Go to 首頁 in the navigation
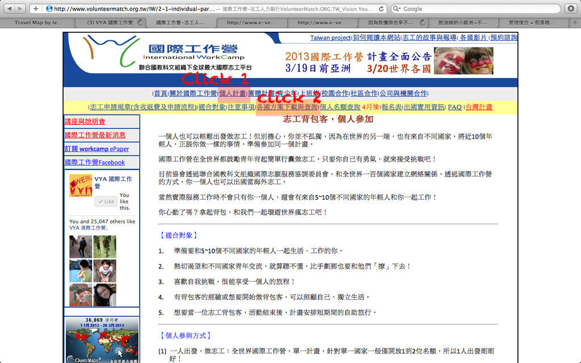 pos(161,94)
